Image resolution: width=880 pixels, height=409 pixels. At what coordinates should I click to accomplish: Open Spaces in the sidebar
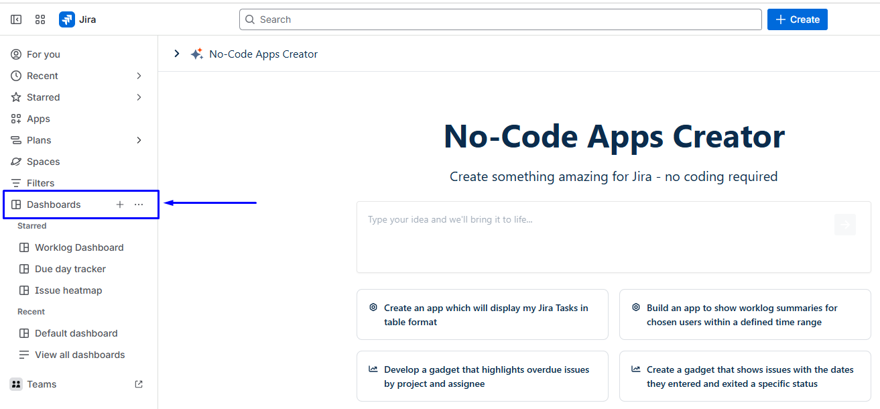click(x=43, y=162)
